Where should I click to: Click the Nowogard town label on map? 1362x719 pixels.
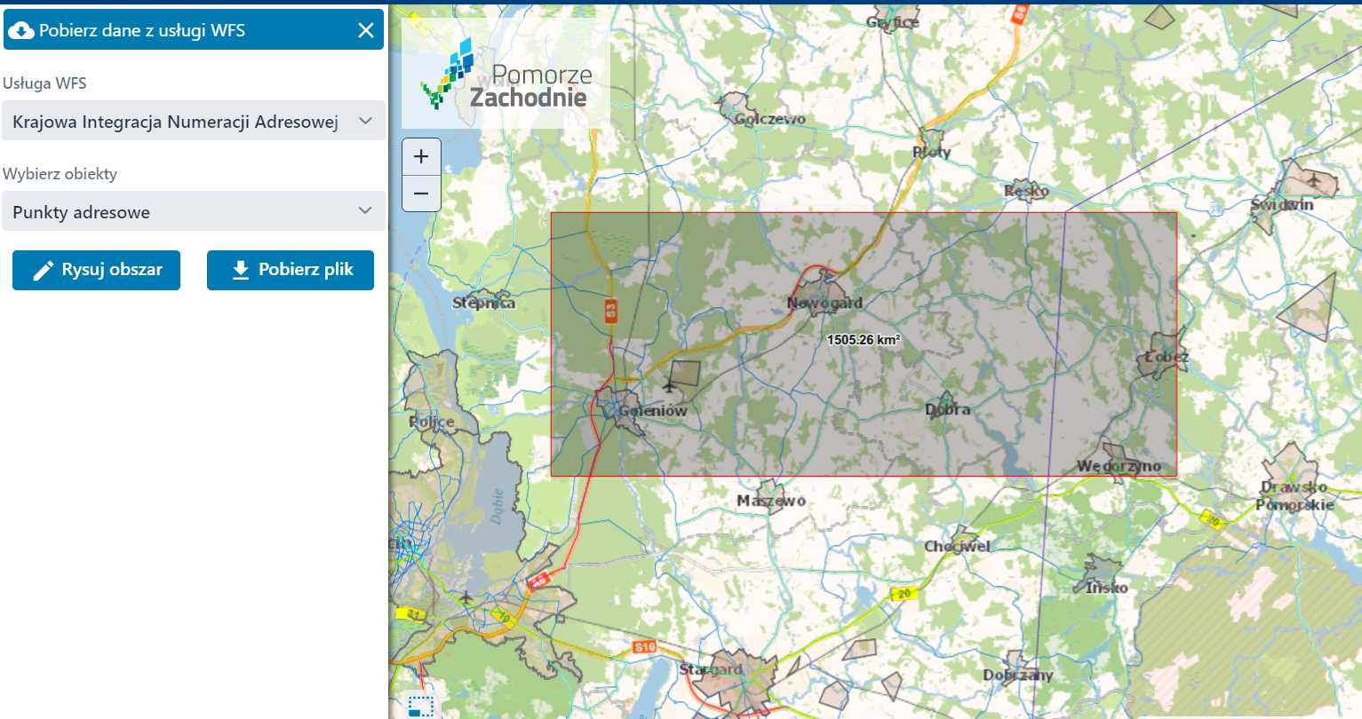pos(824,303)
